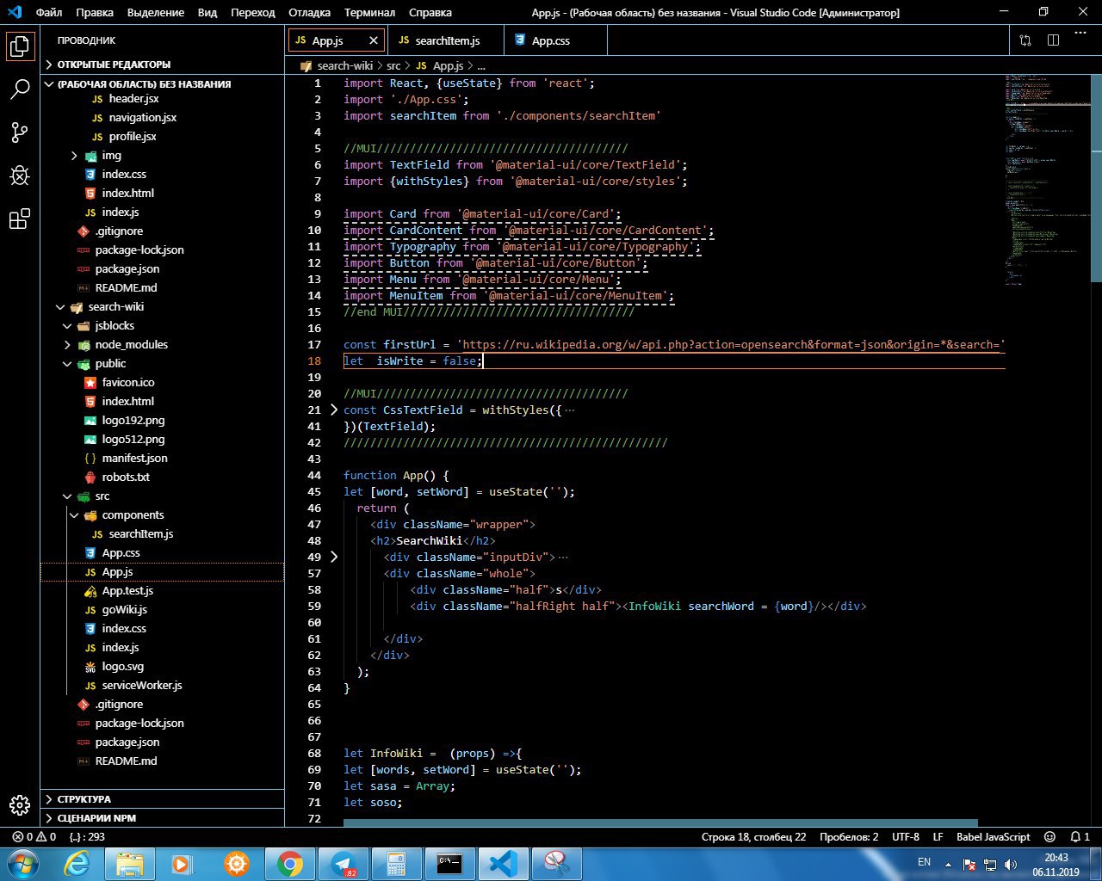Change language mode Babel JavaScript
This screenshot has width=1102, height=881.
[993, 836]
